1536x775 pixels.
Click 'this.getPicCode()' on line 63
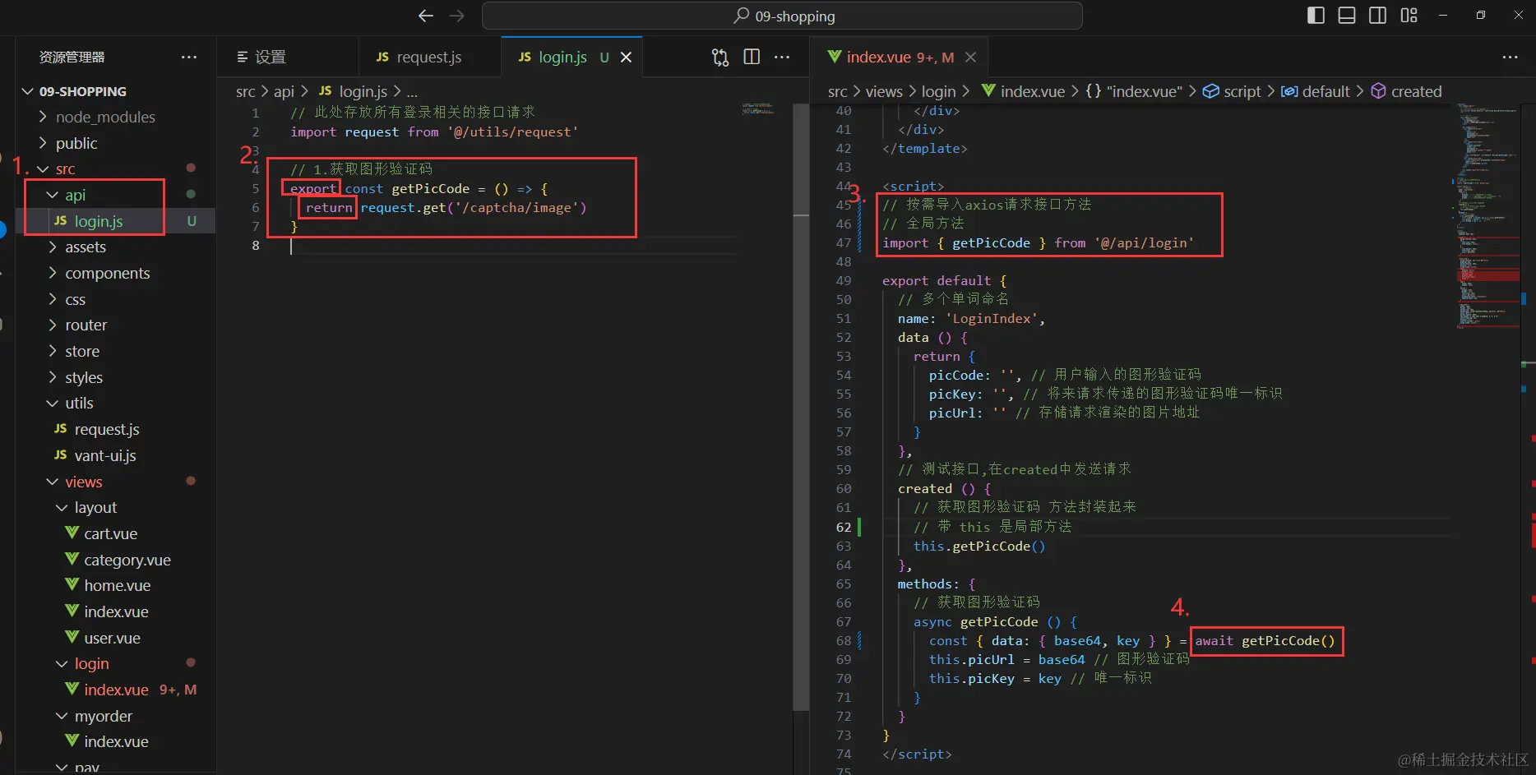point(979,547)
